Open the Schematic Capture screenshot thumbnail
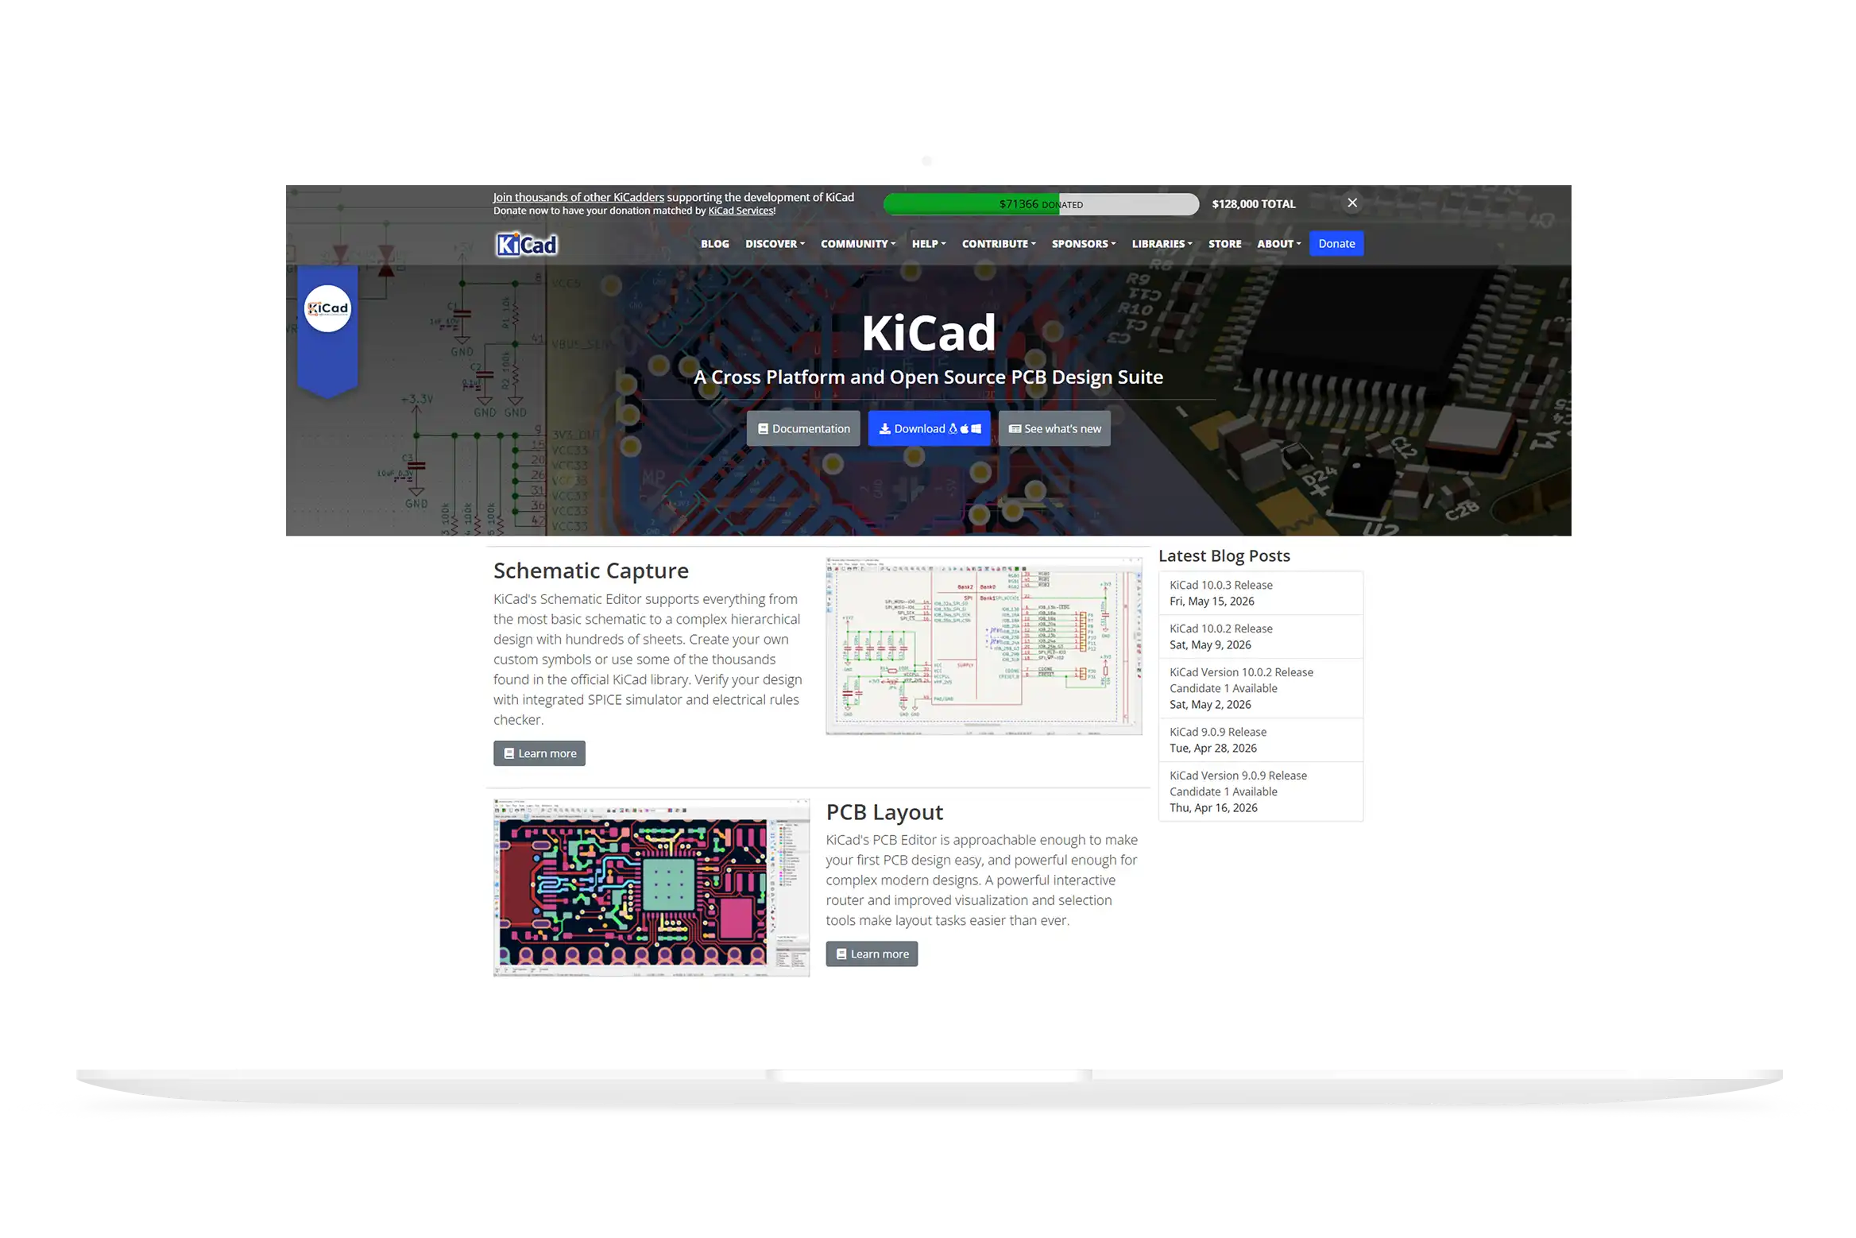 click(x=984, y=645)
